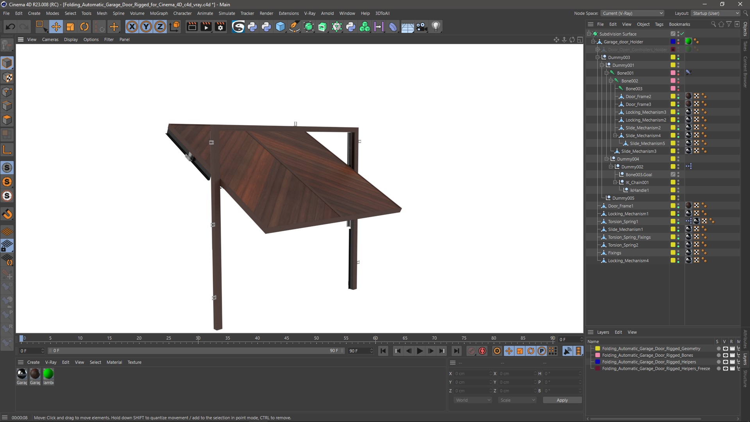750x422 pixels.
Task: Collapse the Garage_door_Holder tree node
Action: tap(593, 42)
